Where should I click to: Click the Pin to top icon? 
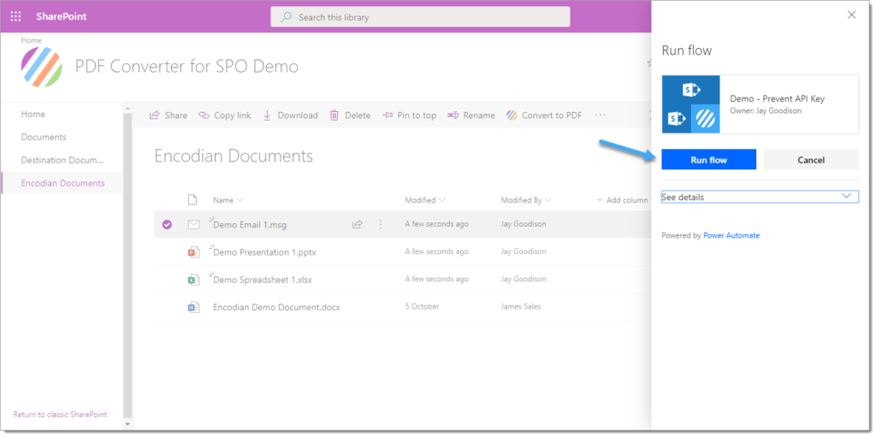[x=388, y=115]
